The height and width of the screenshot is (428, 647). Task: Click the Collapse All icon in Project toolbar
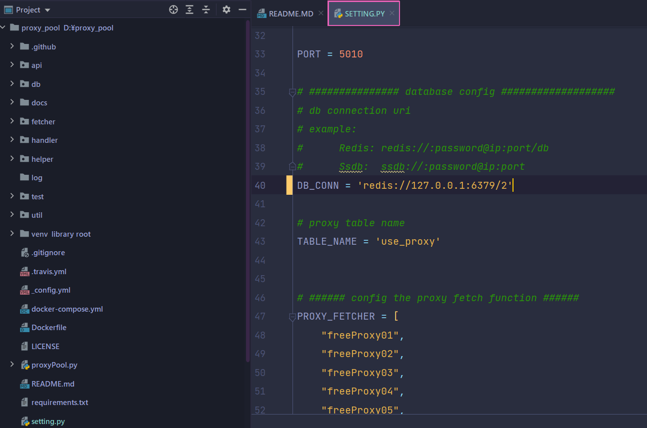(206, 9)
